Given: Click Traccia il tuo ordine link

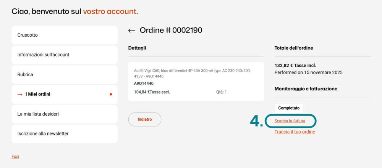Looking at the screenshot, I should click(x=295, y=132).
